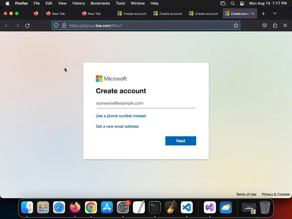Image resolution: width=292 pixels, height=219 pixels.
Task: Click the Microsoft logo
Action: pos(111,79)
